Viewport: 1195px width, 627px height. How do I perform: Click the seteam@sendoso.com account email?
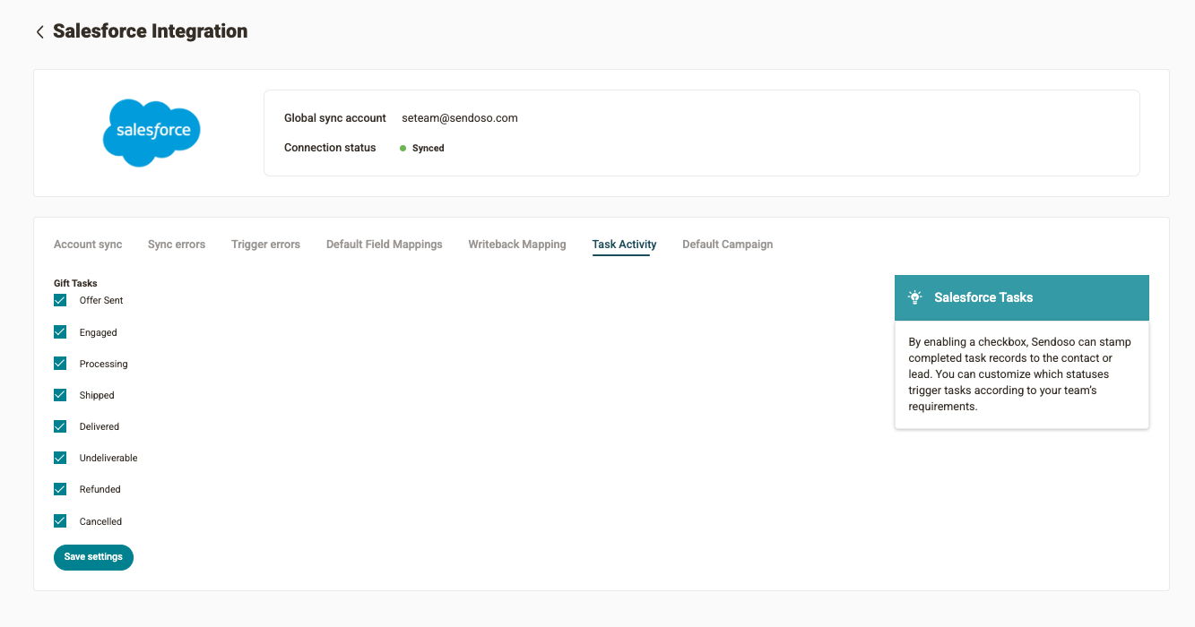click(460, 118)
